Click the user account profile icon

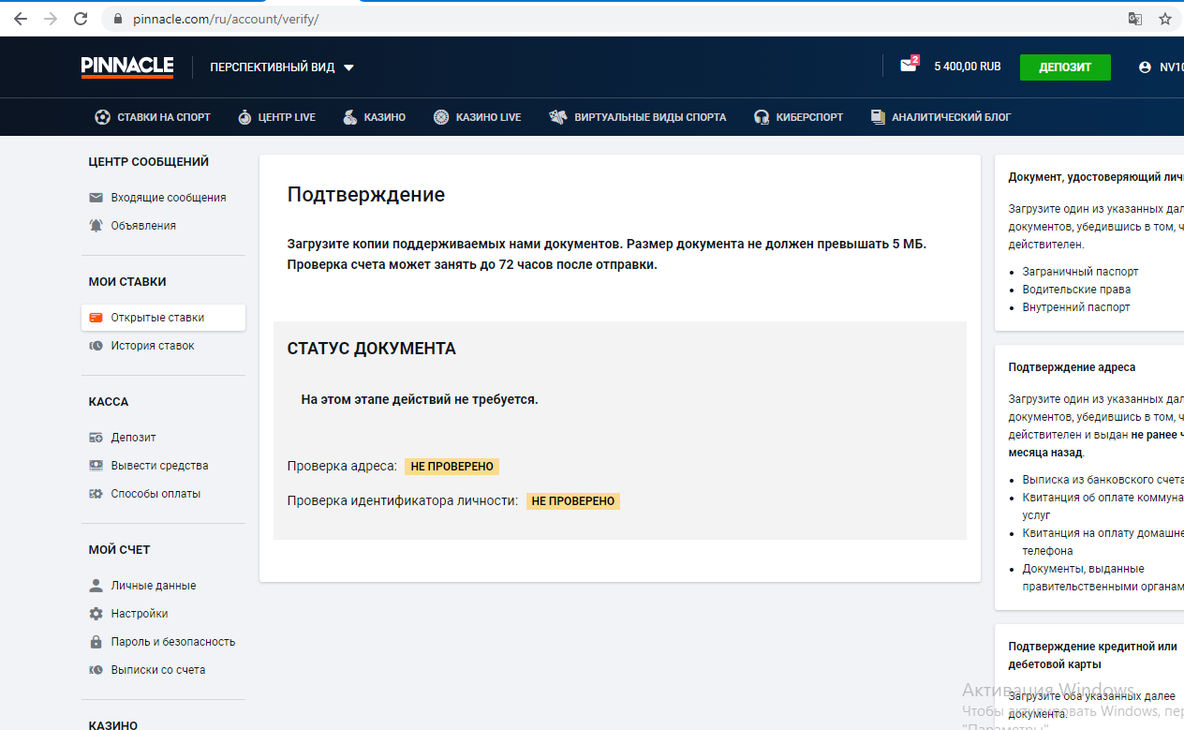(1144, 67)
